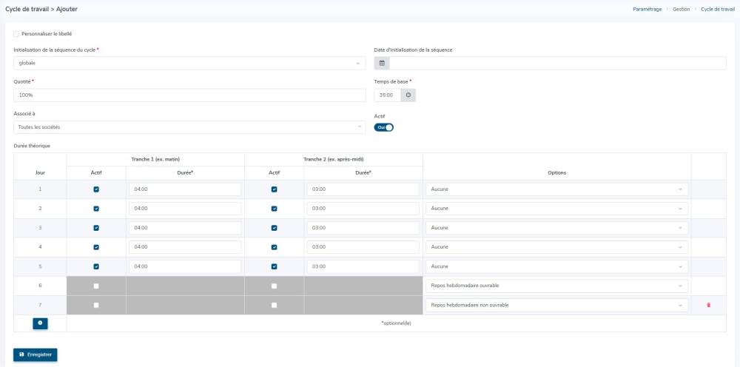Open the Initialisation de la séquence dropdown

click(x=189, y=63)
